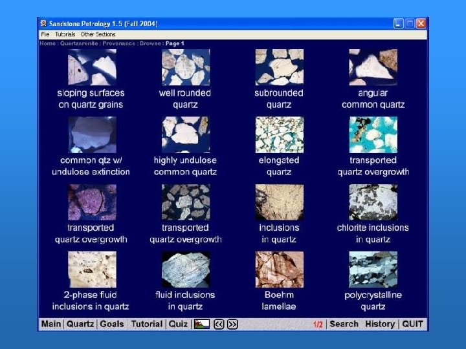Open the teal-background 'transported quartz overgrowth' thumbnail
466x349 pixels.
(x=373, y=134)
